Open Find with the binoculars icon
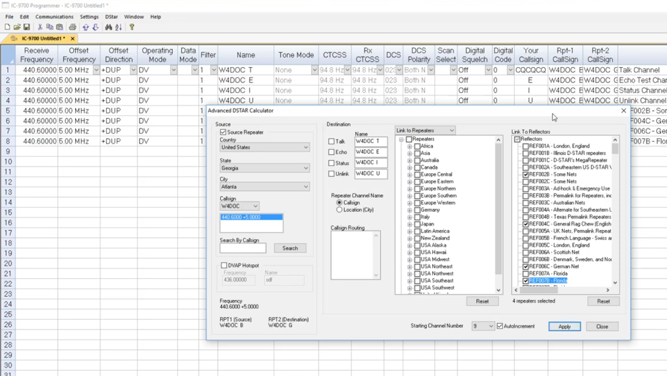The image size is (667, 376). click(109, 27)
